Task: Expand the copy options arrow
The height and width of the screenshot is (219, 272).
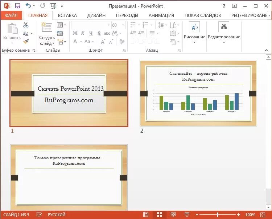Action: [x=32, y=33]
